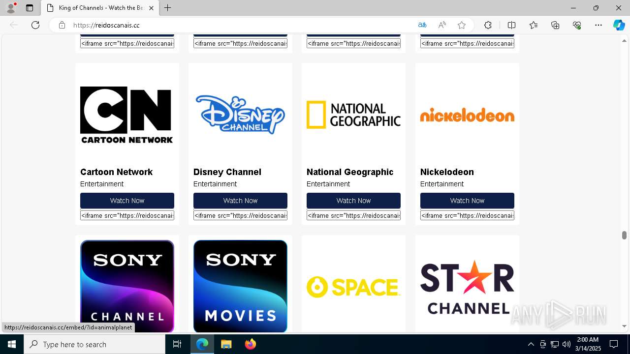Image resolution: width=630 pixels, height=354 pixels.
Task: Open the Edge profile icon
Action: click(11, 8)
